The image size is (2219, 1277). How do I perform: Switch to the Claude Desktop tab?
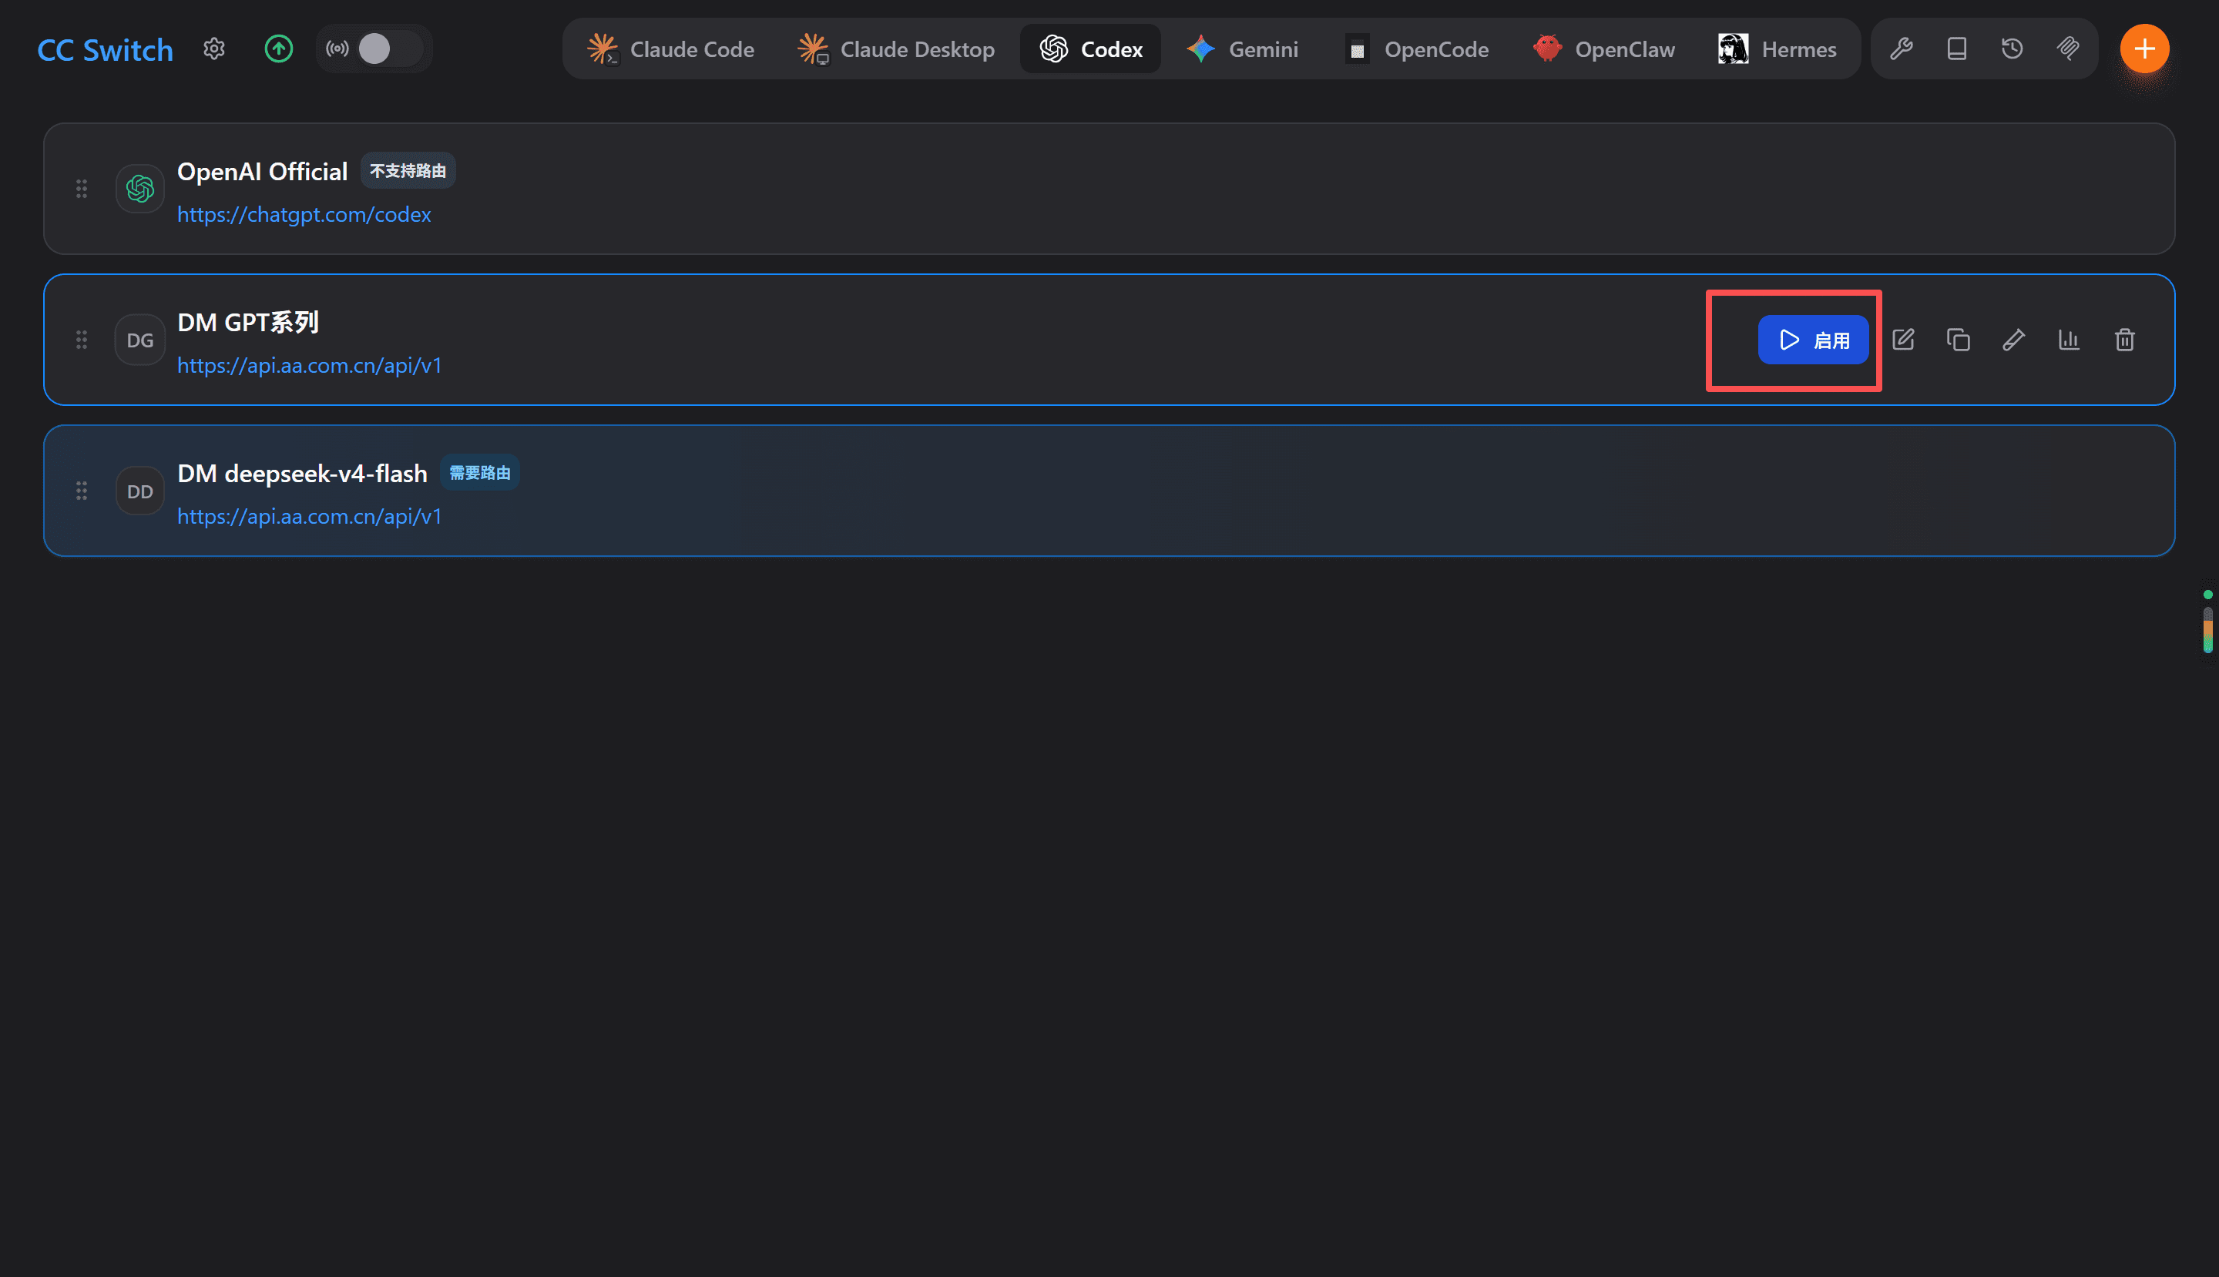pyautogui.click(x=896, y=49)
